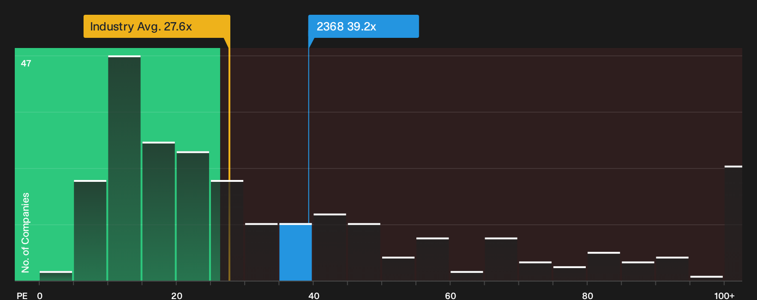Click the Industry Avg. 27.6x label

point(156,26)
